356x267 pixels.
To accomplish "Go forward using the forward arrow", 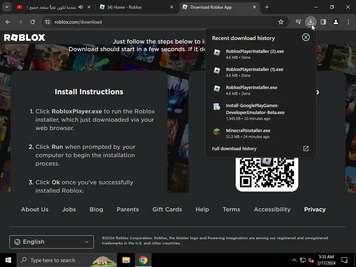I will click(20, 22).
